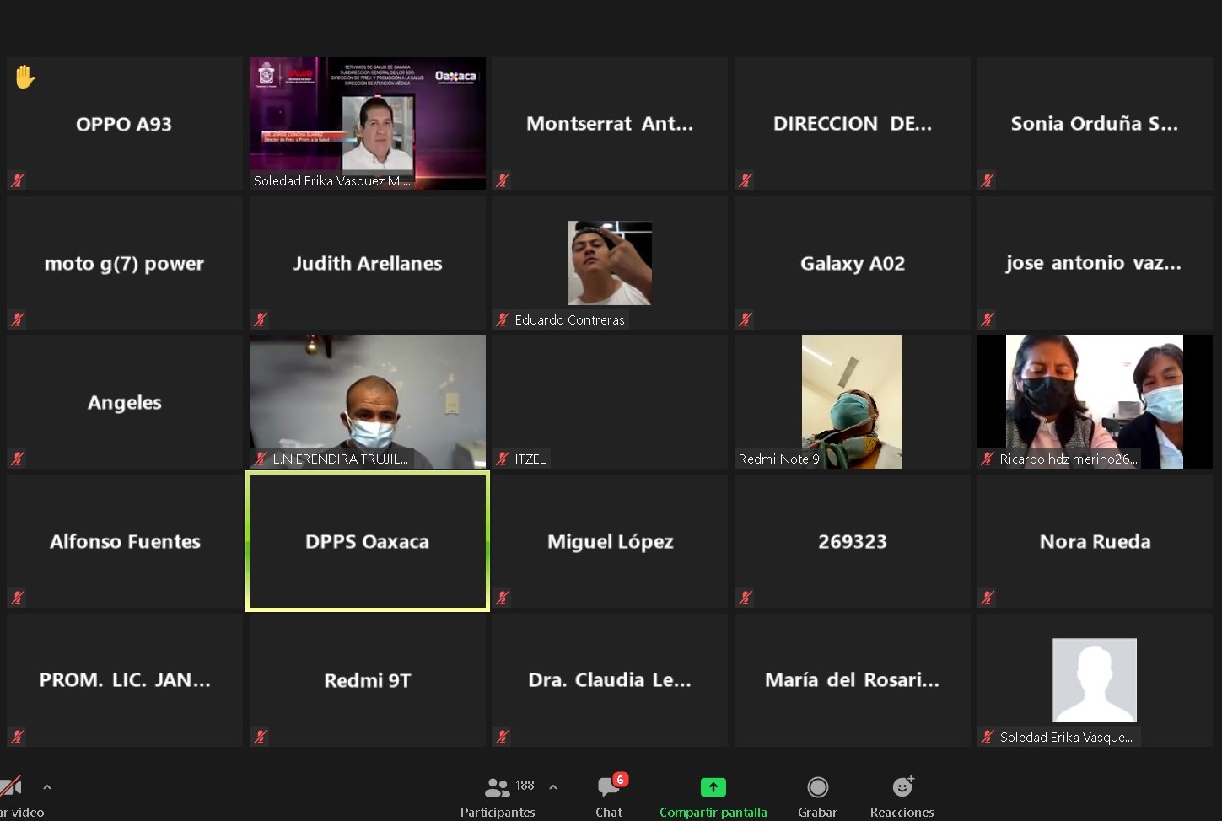Click the green Compartir pantalla icon

tap(713, 786)
